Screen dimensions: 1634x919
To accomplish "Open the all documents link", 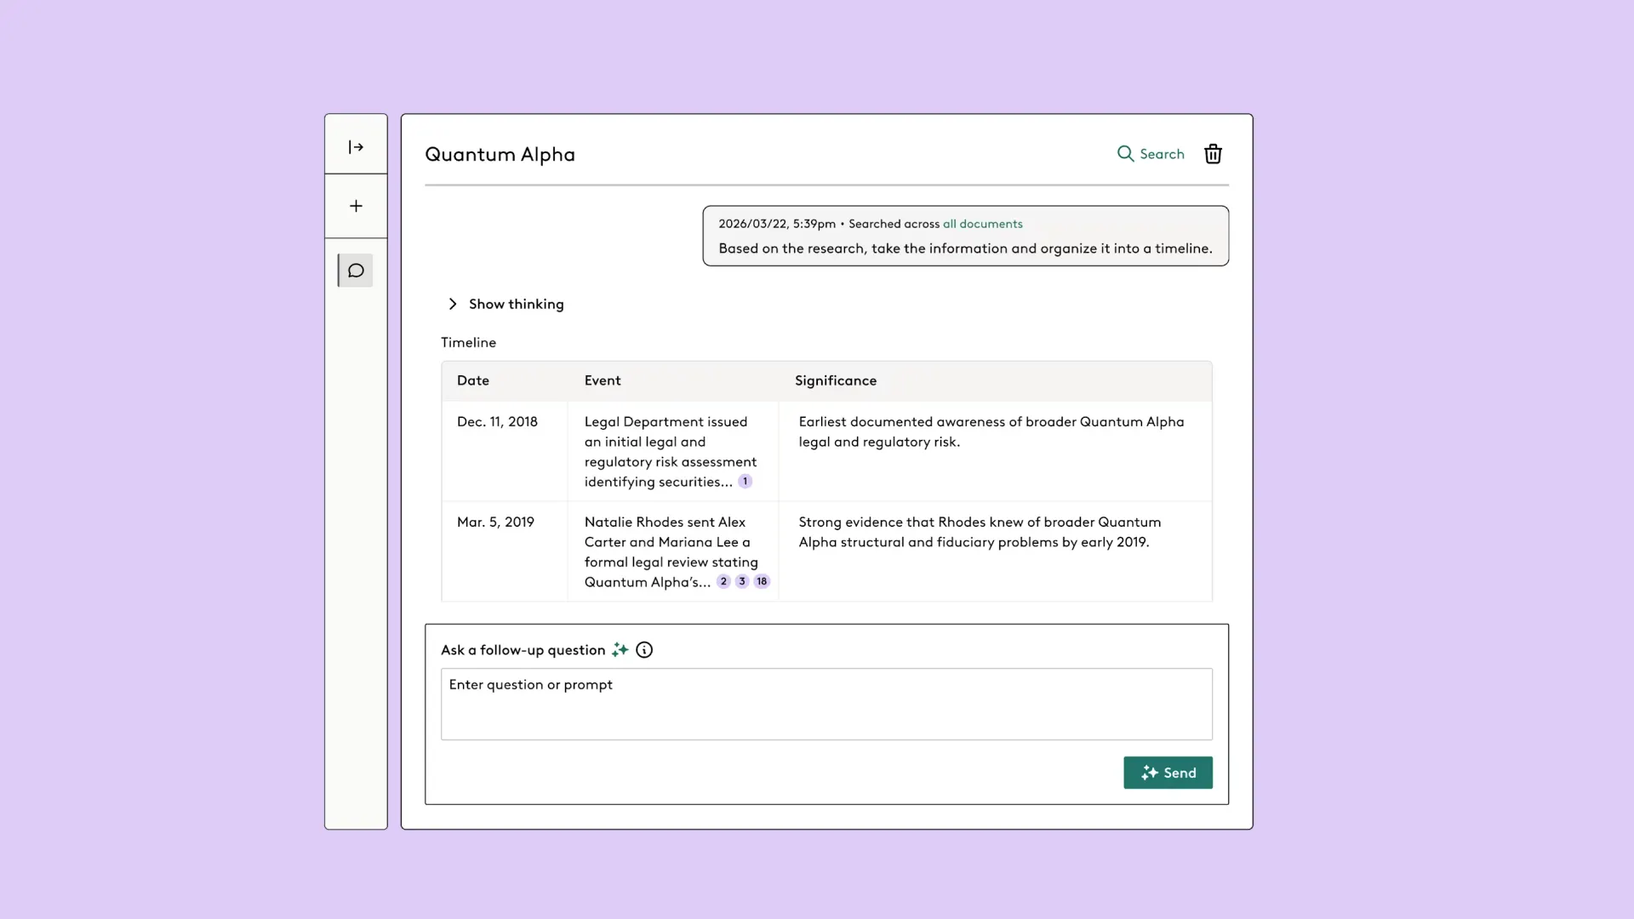I will point(982,225).
